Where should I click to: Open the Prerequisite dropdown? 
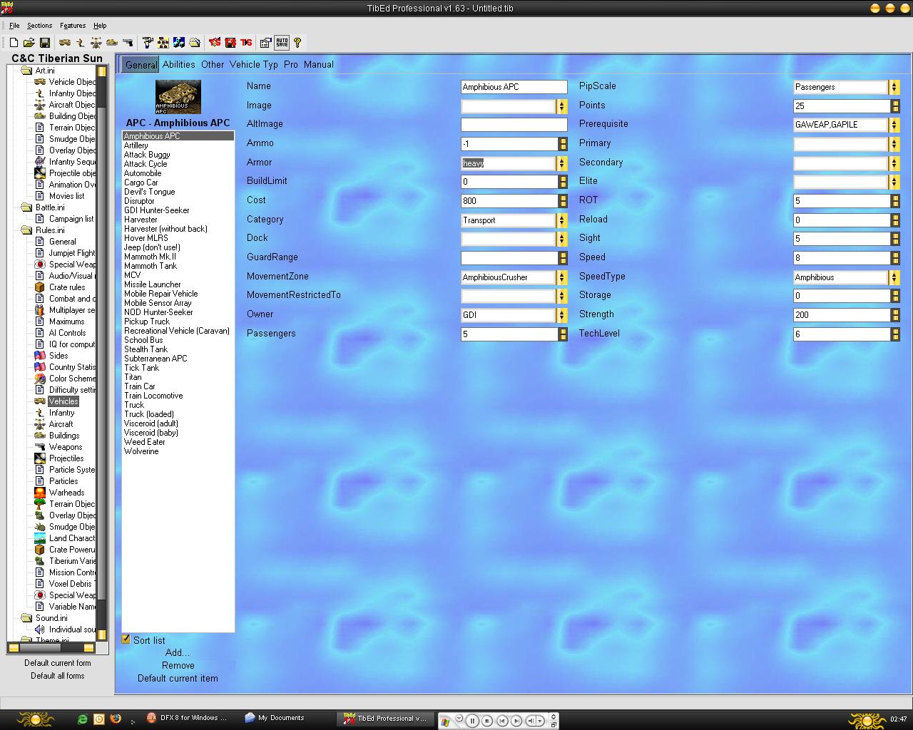[x=894, y=125]
